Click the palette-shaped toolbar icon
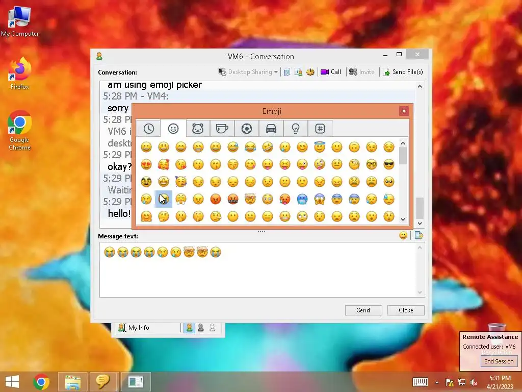 point(310,72)
